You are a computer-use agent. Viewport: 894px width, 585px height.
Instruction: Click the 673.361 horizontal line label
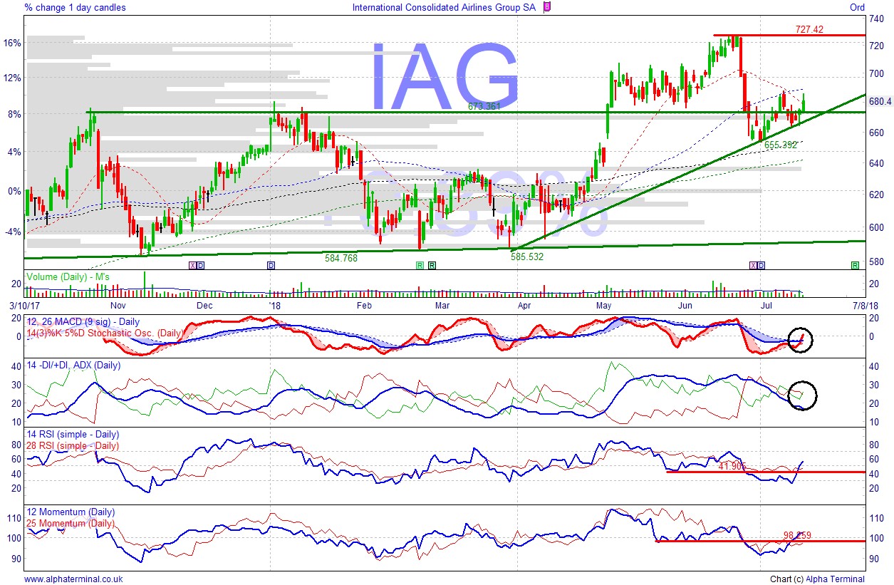484,106
